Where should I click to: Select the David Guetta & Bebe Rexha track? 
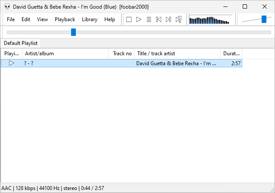tap(122, 63)
